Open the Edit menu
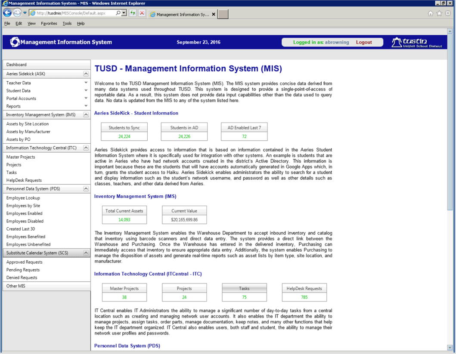This screenshot has height=354, width=456. click(19, 24)
